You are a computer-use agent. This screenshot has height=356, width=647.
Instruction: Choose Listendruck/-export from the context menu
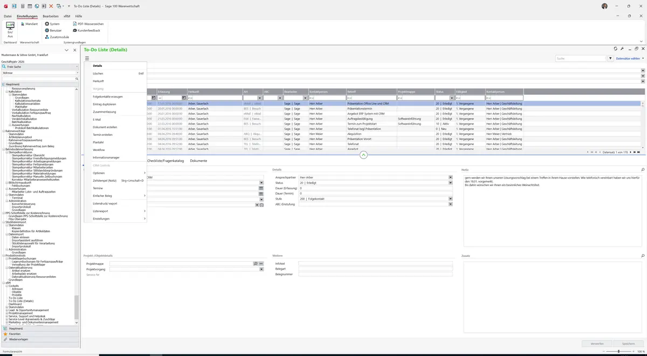pos(105,203)
